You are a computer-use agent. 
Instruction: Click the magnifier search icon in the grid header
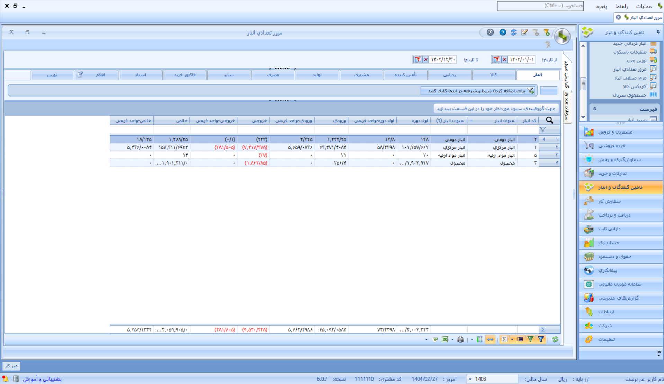(x=549, y=120)
